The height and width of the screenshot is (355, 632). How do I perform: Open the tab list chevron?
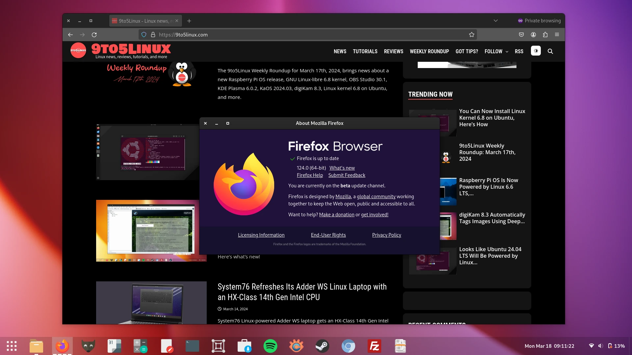496,20
